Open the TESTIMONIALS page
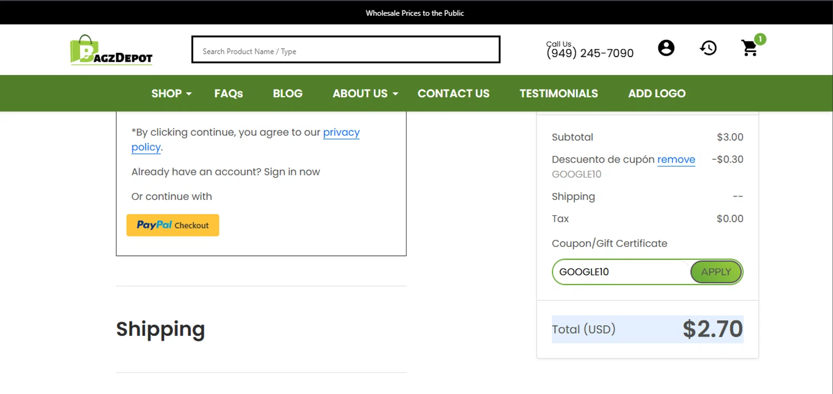The image size is (833, 394). [559, 93]
